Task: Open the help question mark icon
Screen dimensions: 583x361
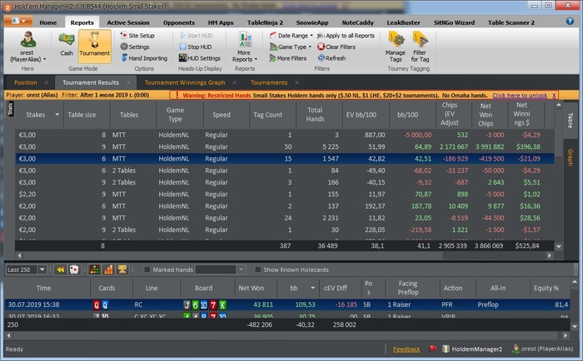Action: pyautogui.click(x=570, y=21)
